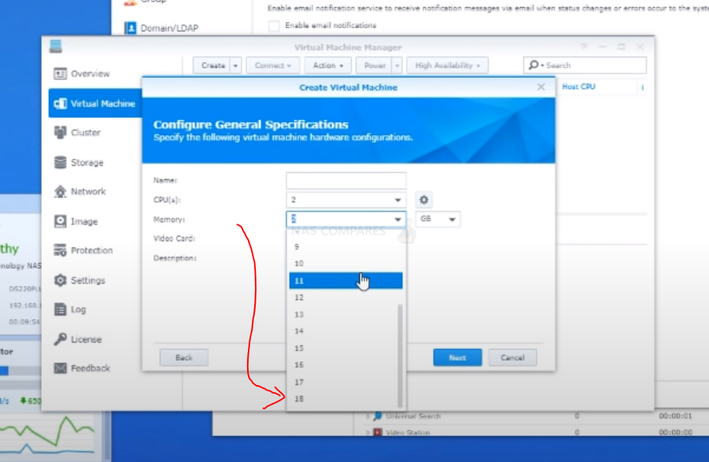The width and height of the screenshot is (709, 462).
Task: Open the GB memory unit dropdown
Action: [438, 219]
